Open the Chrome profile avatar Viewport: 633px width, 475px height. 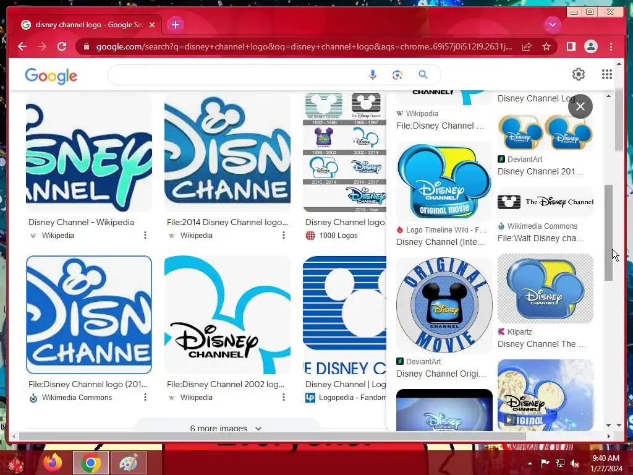click(590, 46)
